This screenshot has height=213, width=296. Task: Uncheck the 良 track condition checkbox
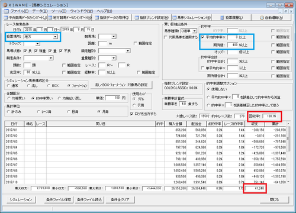[25, 51]
